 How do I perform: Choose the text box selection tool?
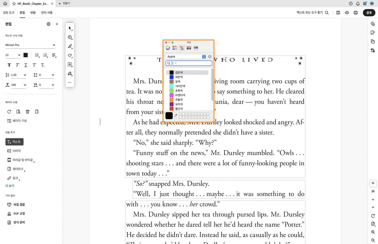pos(70,64)
